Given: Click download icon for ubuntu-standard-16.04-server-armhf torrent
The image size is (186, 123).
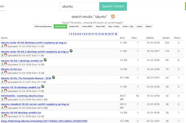Looking at the screenshot, I should [2, 108].
